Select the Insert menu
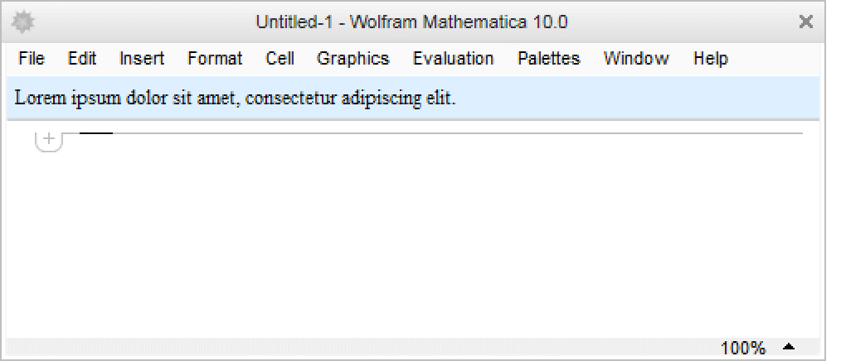 point(142,59)
